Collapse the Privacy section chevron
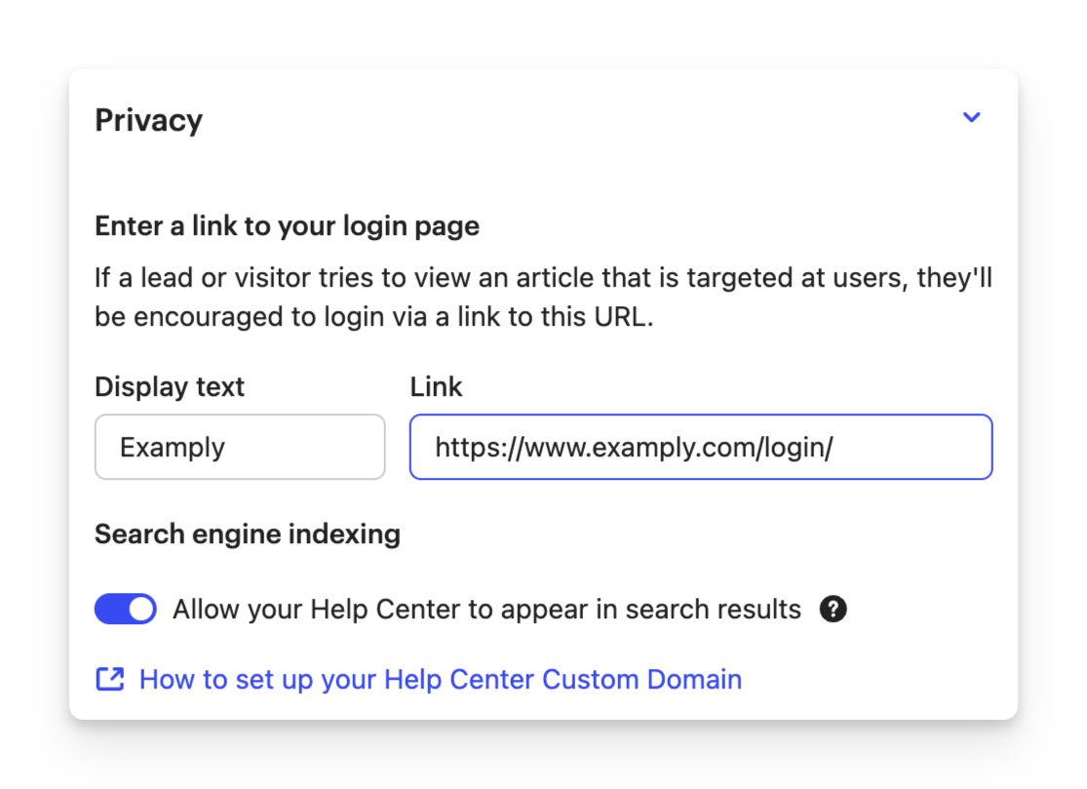Screen dimensions: 1087x789 click(971, 118)
